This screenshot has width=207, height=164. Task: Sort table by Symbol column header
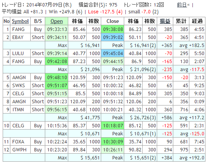click(x=20, y=21)
